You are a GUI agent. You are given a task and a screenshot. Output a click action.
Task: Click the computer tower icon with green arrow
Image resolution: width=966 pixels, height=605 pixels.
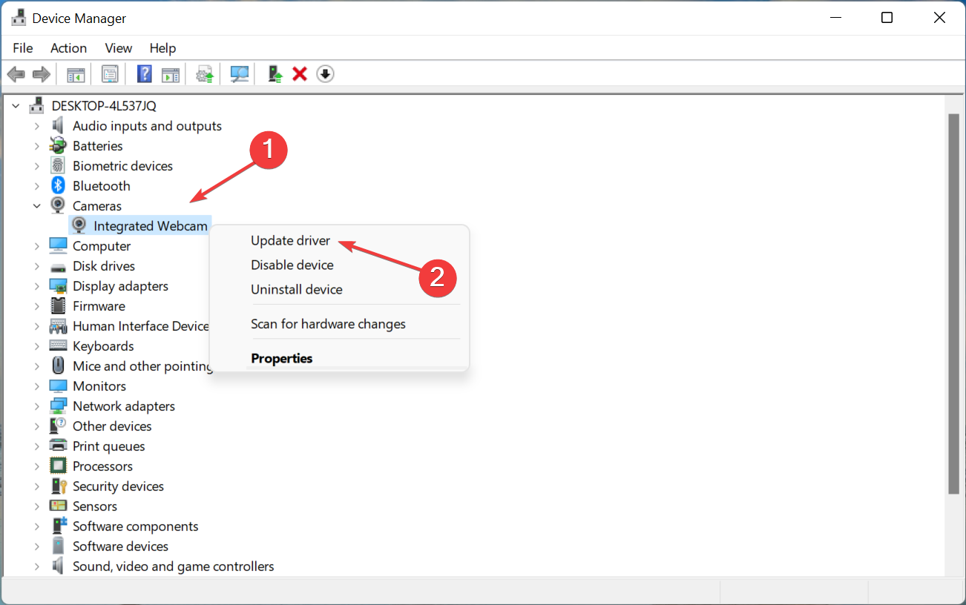pyautogui.click(x=275, y=74)
